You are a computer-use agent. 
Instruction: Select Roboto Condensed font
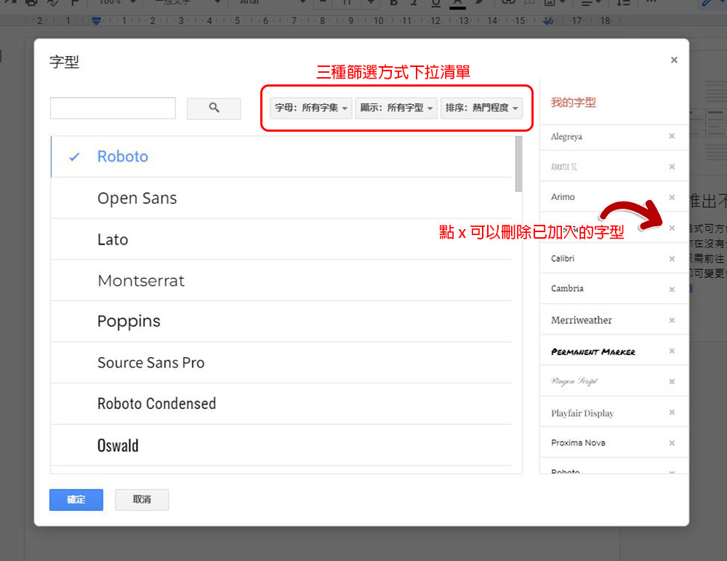pyautogui.click(x=281, y=404)
